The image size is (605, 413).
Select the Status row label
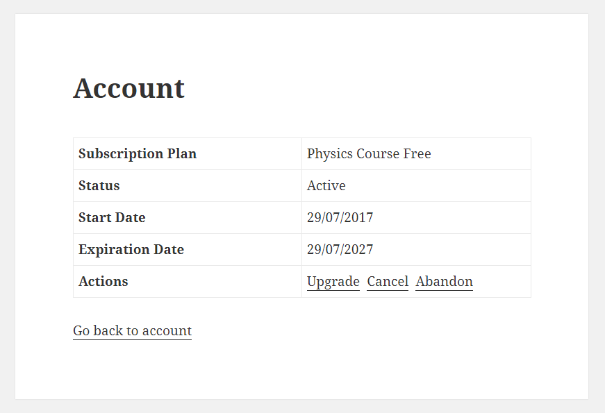pyautogui.click(x=99, y=185)
